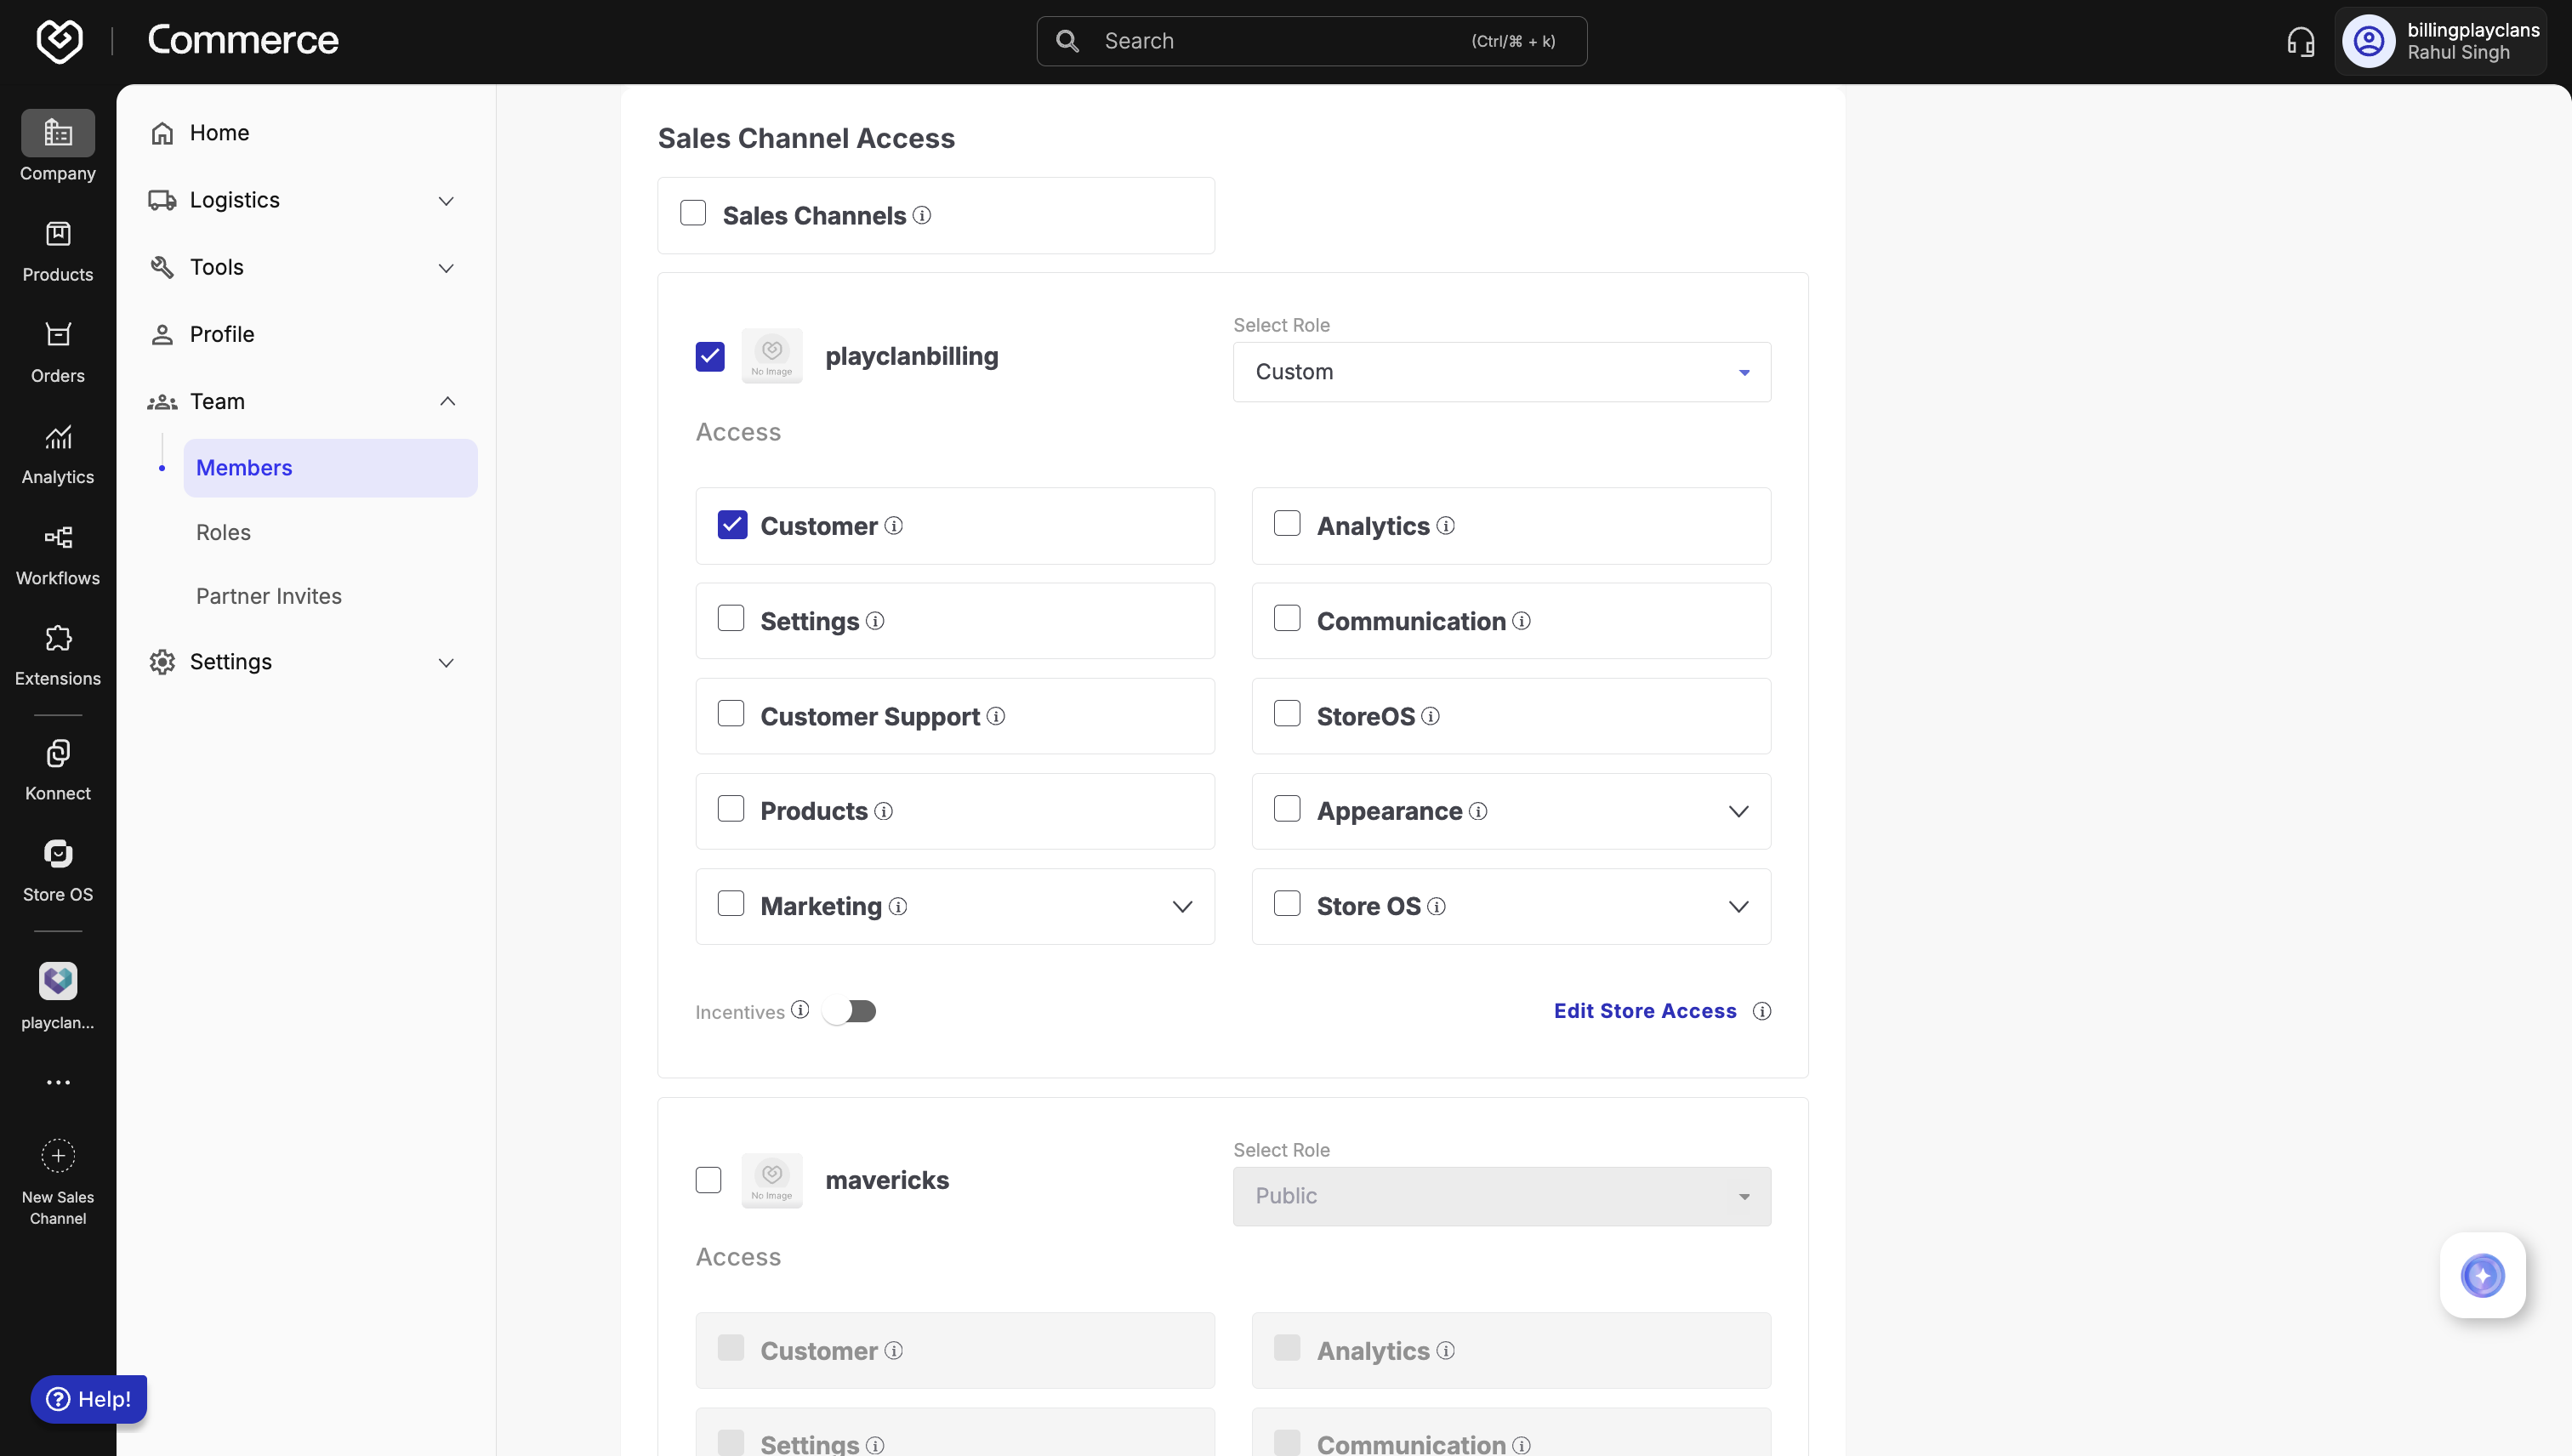Click the Help! button

coord(89,1398)
